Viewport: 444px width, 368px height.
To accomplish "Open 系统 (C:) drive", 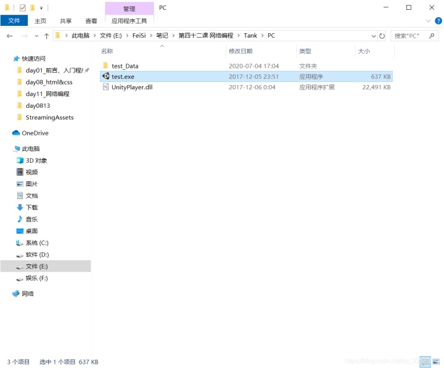I will pos(37,243).
